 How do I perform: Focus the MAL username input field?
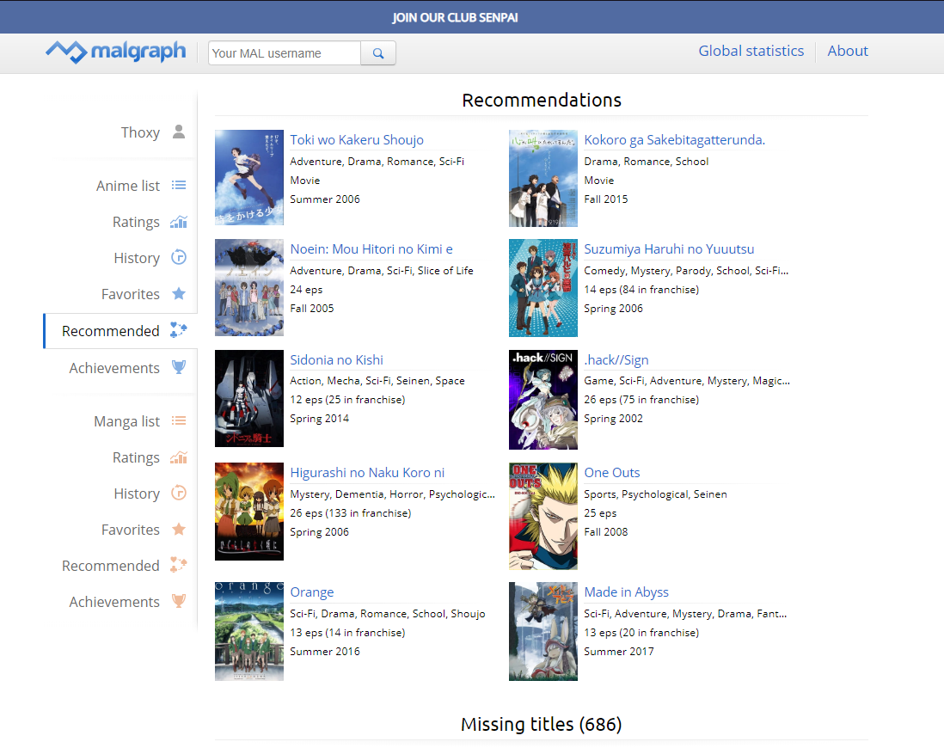coord(284,53)
